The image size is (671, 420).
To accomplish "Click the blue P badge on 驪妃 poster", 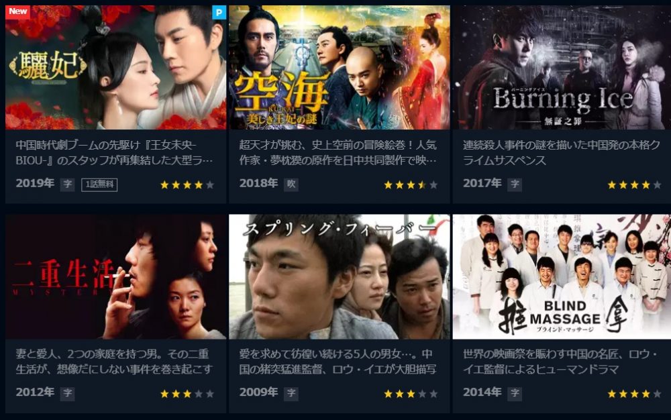I will [x=219, y=12].
